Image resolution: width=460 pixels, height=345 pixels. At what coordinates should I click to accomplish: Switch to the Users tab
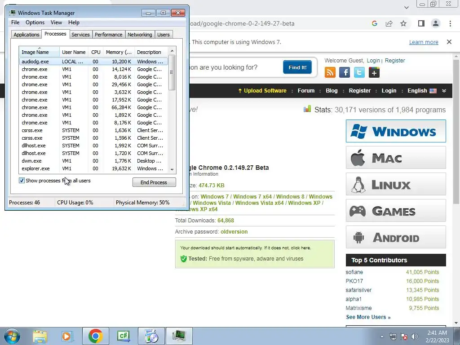164,35
